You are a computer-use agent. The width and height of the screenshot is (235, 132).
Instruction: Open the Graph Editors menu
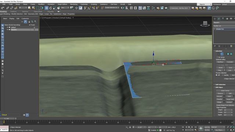click(62, 4)
